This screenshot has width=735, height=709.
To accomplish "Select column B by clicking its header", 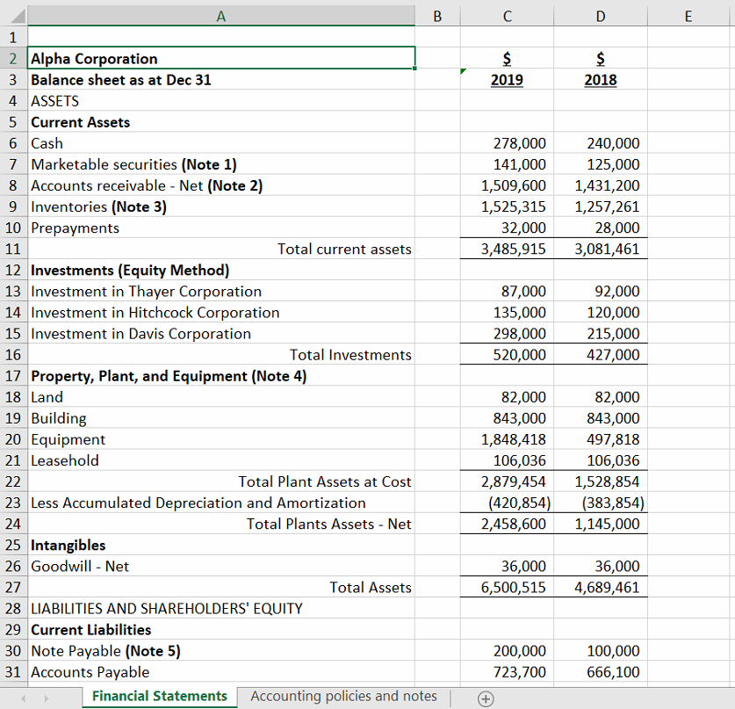I will tap(436, 15).
